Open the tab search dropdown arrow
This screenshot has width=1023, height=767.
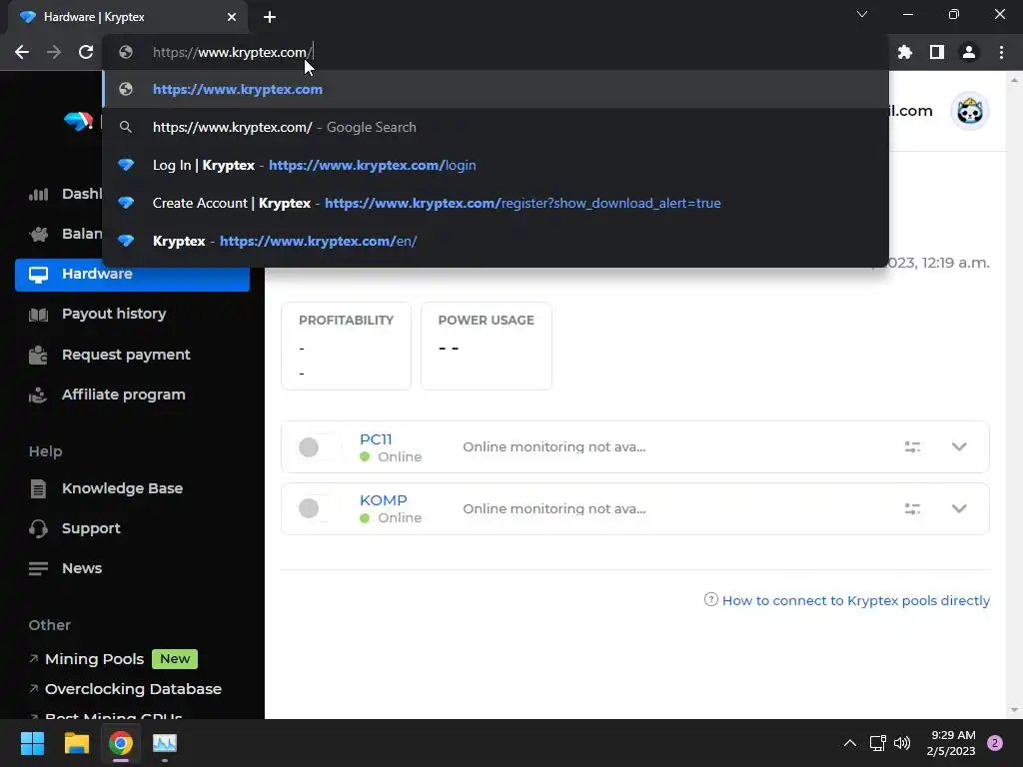click(862, 14)
